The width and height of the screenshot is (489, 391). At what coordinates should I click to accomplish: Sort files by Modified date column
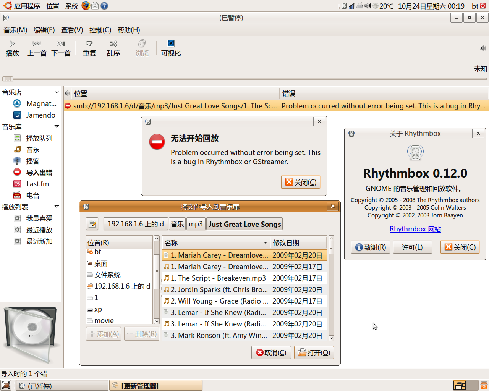point(298,243)
